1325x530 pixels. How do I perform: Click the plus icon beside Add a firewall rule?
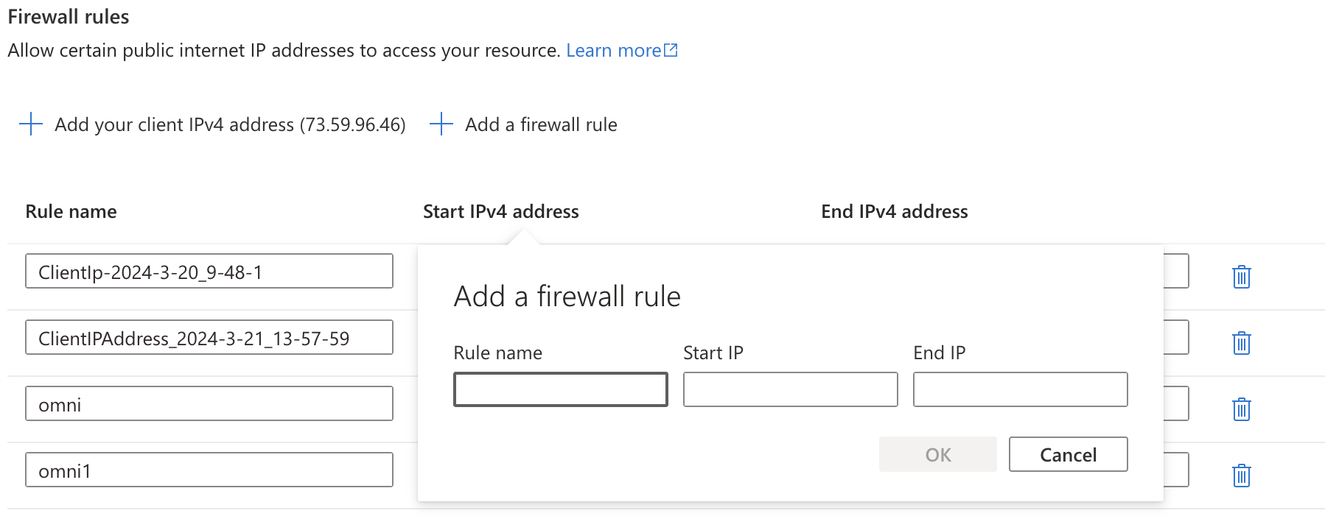[441, 124]
